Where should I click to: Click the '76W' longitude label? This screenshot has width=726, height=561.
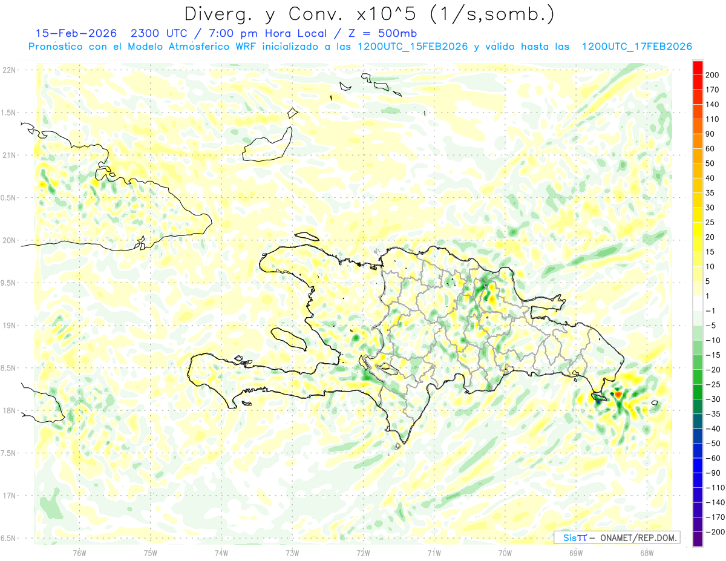tap(79, 553)
